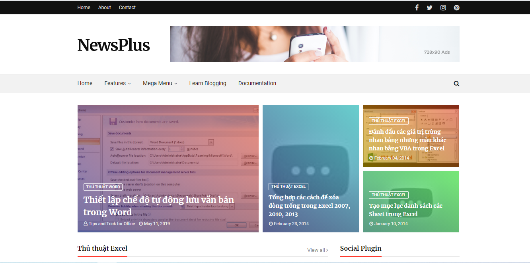Open the Pinterest social icon
530x263 pixels.
click(456, 8)
